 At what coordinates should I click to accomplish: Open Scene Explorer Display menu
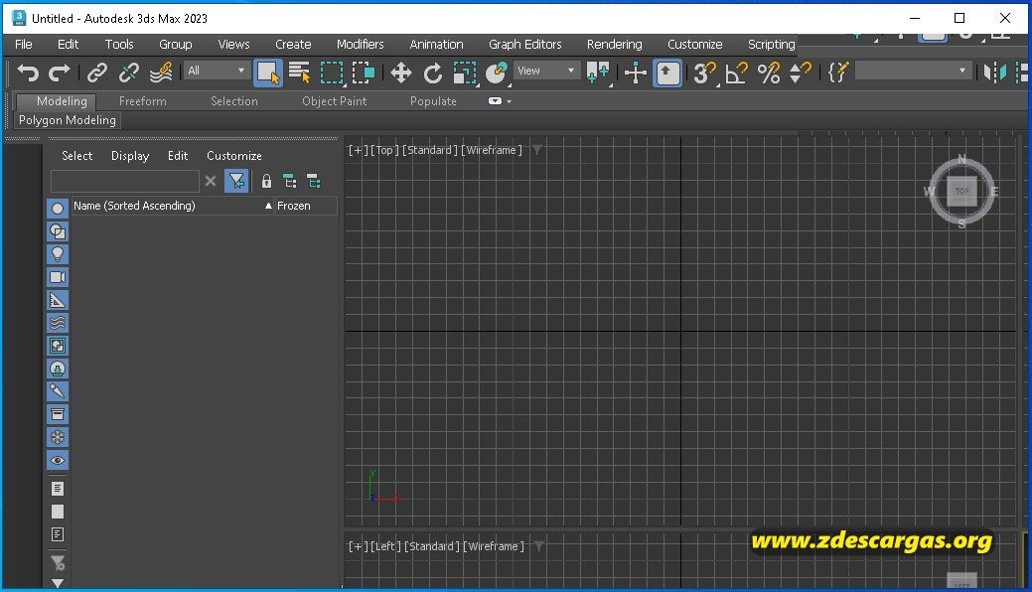(x=130, y=156)
